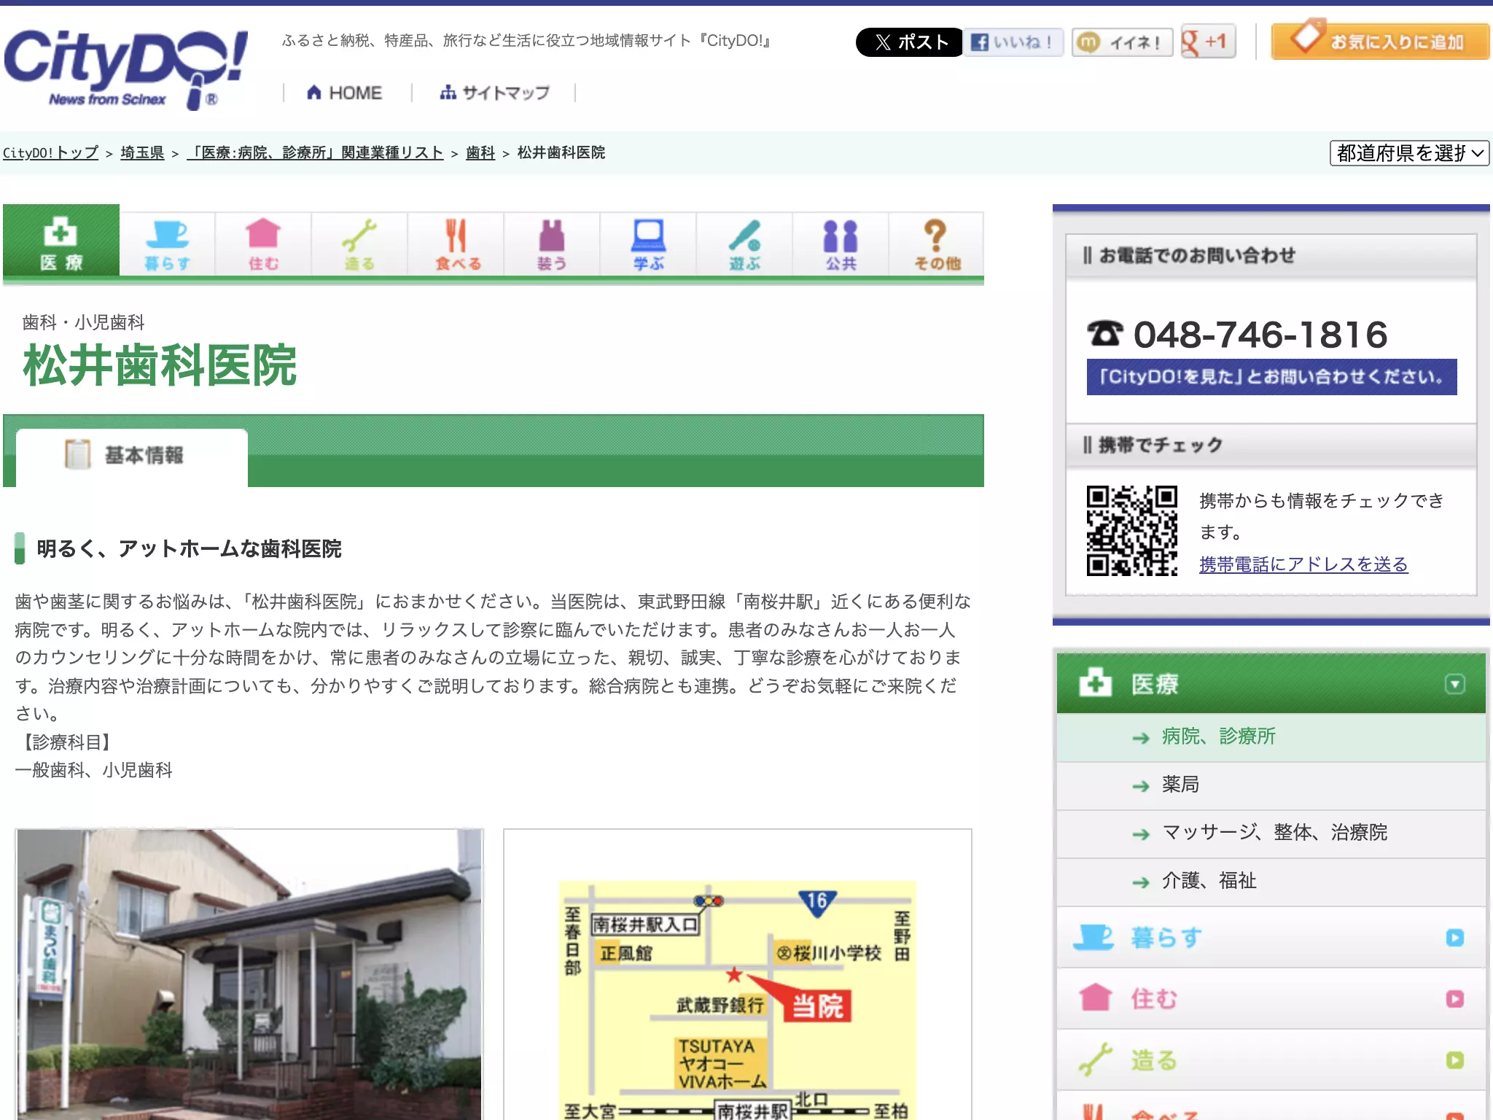
Task: Select the 公共 people icon category
Action: point(841,245)
